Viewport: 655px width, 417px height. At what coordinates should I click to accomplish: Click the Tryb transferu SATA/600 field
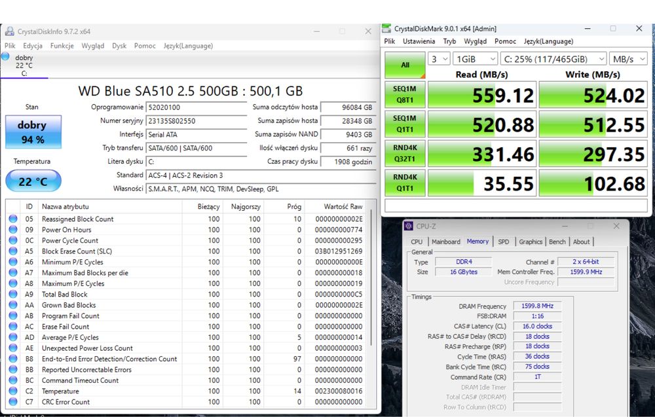click(x=196, y=148)
